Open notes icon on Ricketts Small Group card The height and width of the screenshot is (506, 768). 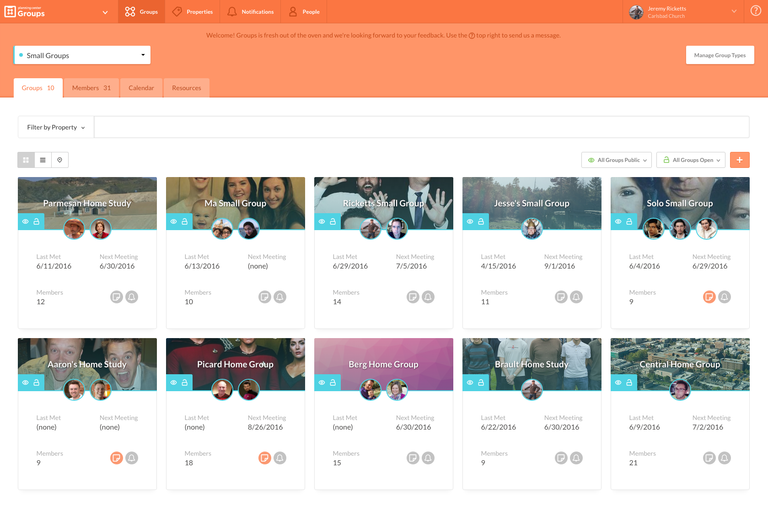coord(413,296)
